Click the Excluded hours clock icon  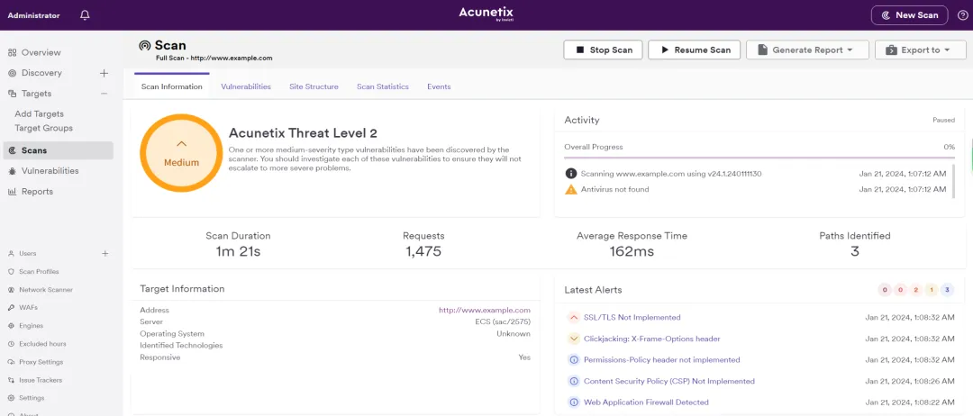tap(11, 344)
